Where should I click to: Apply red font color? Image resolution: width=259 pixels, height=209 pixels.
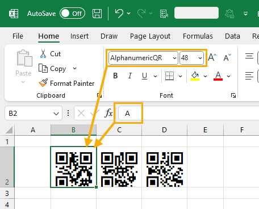[218, 76]
